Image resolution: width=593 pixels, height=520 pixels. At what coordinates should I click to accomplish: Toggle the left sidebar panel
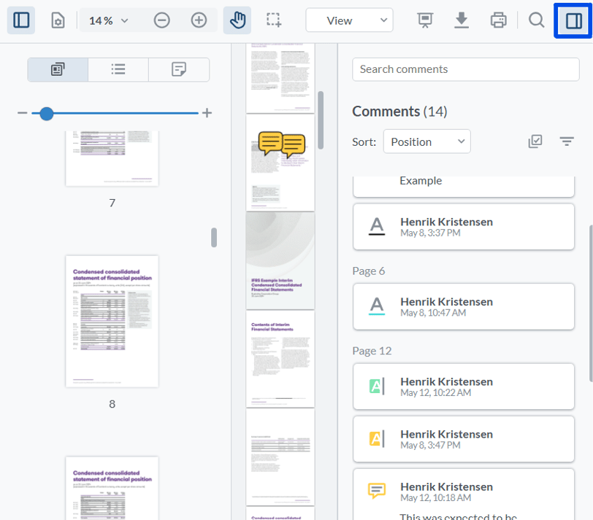(21, 20)
